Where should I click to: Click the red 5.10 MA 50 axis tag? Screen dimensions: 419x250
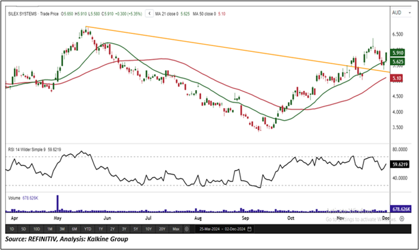tap(396, 78)
